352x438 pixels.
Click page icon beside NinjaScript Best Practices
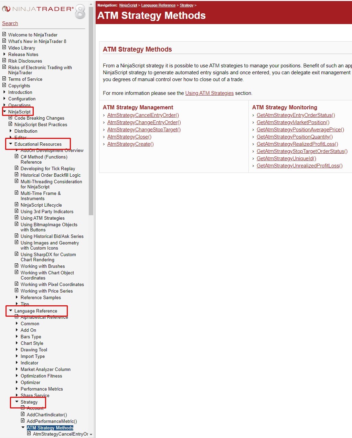(x=11, y=124)
